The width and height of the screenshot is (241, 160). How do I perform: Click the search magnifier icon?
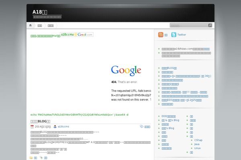(x=210, y=26)
